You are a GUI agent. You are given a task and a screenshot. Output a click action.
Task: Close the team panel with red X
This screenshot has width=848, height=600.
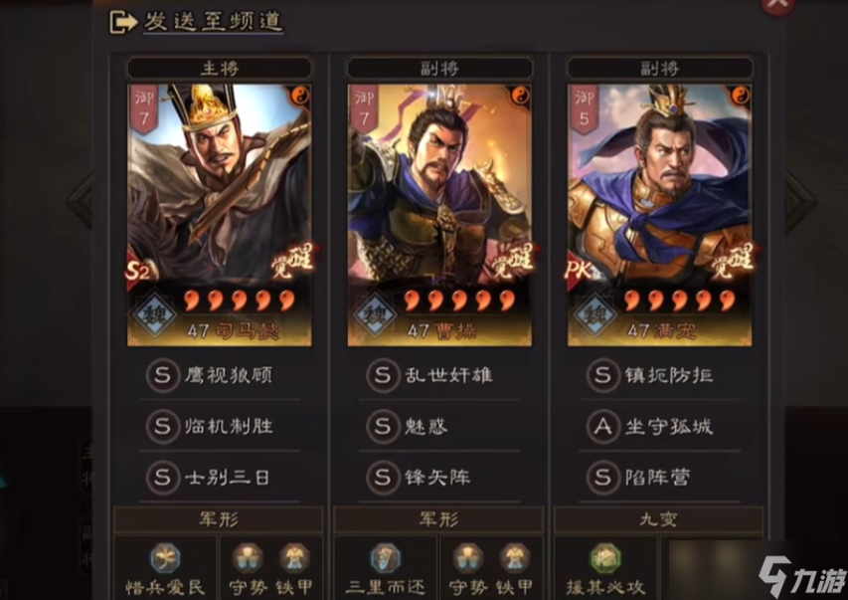pos(777,4)
